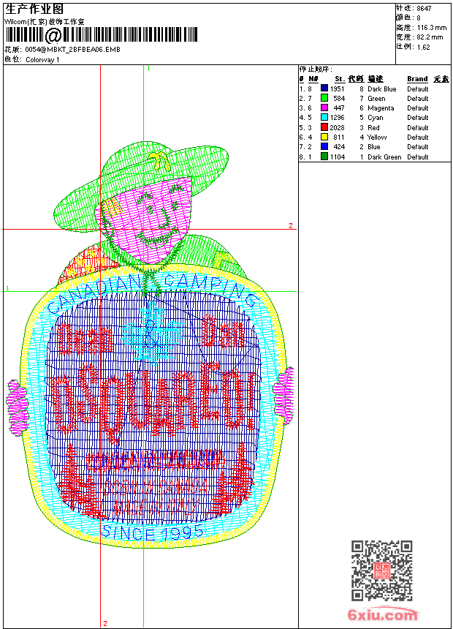Click the stitch count '1951' in the Dark Blue row

click(x=337, y=89)
